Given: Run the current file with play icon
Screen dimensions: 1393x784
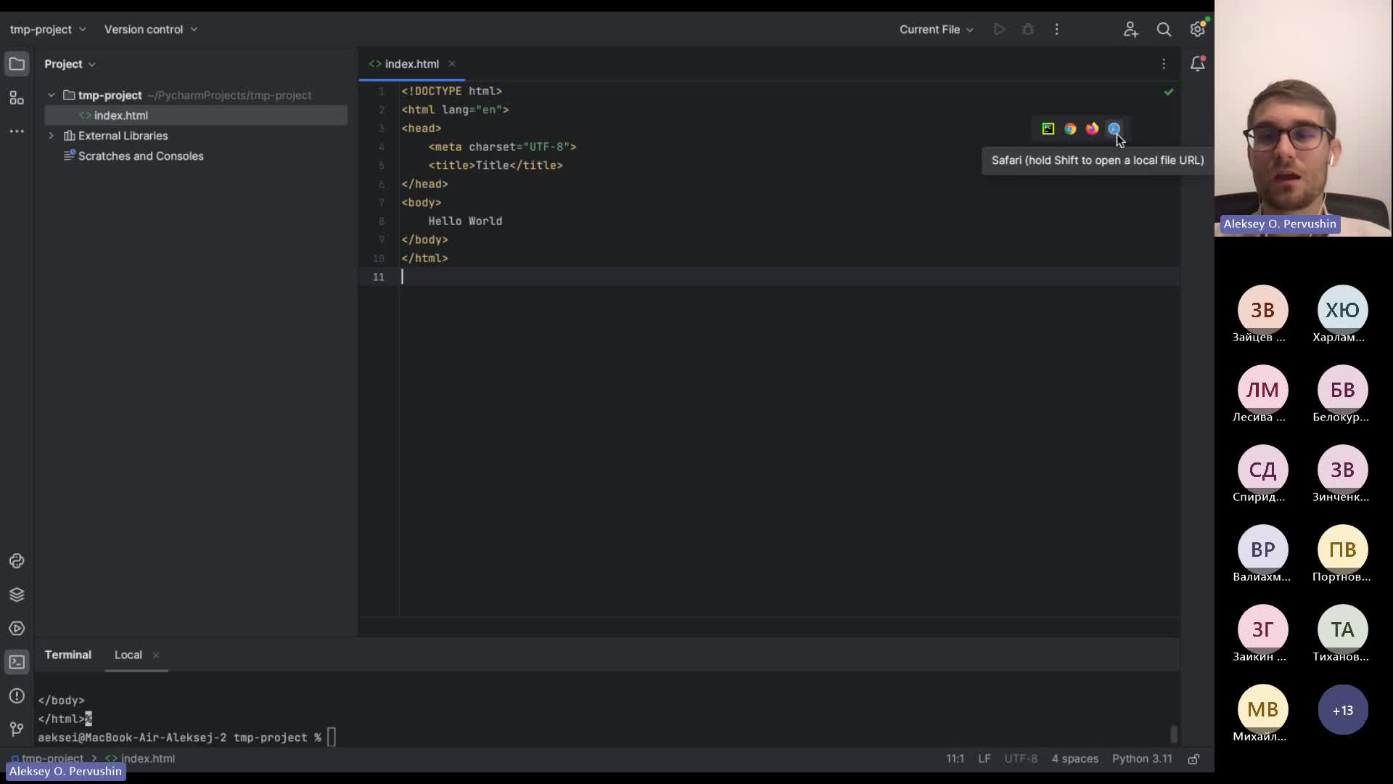Looking at the screenshot, I should [x=1000, y=30].
